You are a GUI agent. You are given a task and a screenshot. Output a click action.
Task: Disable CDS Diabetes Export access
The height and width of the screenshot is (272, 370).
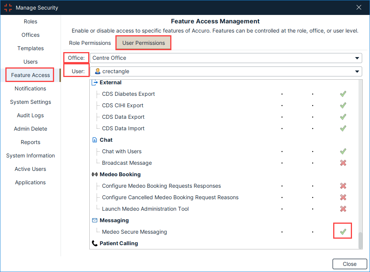tap(343, 94)
